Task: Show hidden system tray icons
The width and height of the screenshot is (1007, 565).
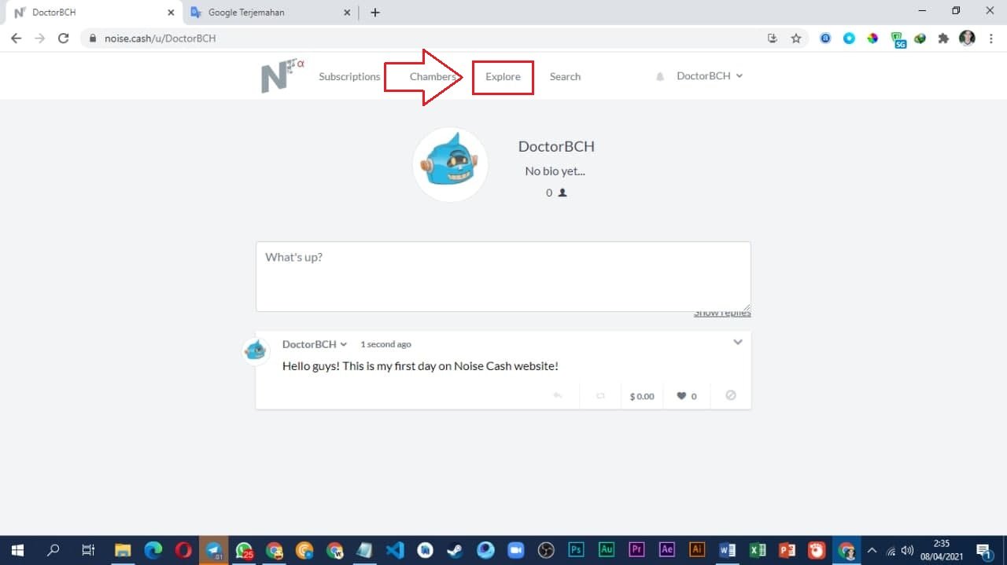Action: (872, 550)
